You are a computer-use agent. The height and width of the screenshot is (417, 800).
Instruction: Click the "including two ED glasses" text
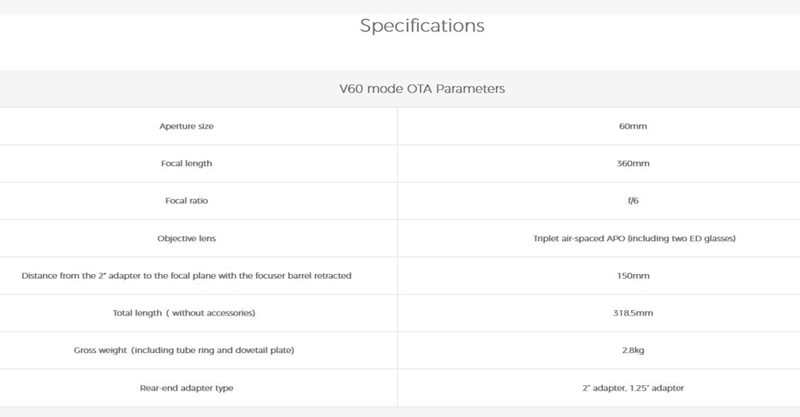(x=692, y=238)
